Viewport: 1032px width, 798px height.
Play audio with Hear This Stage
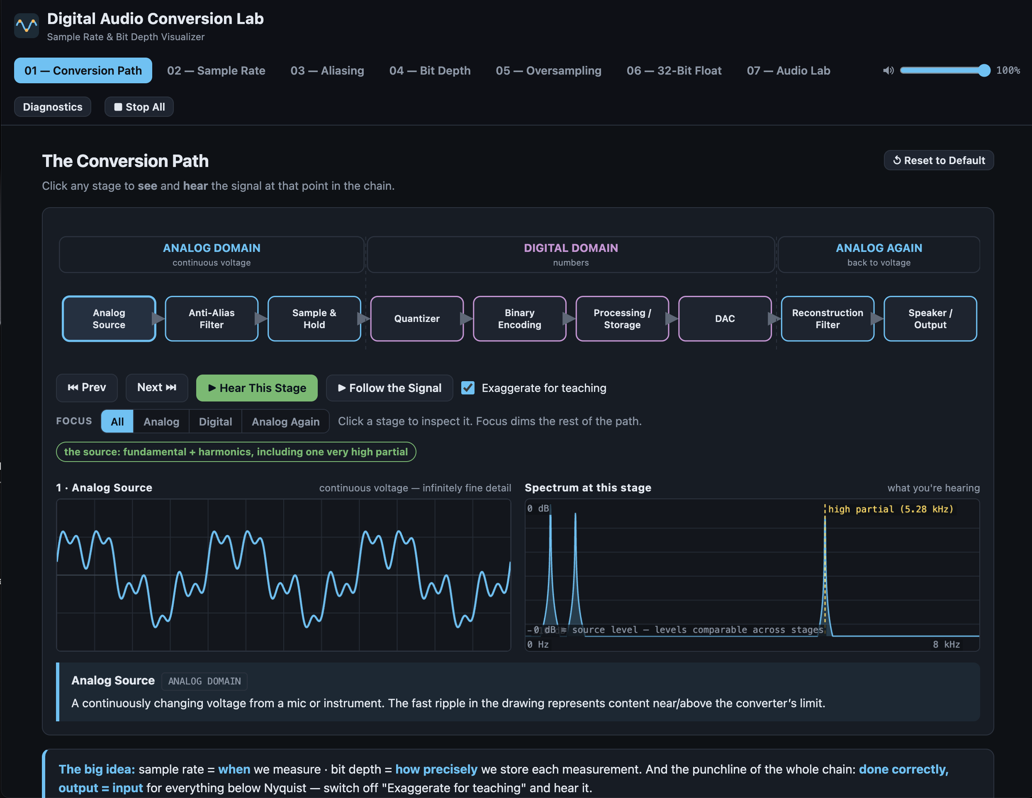coord(257,388)
